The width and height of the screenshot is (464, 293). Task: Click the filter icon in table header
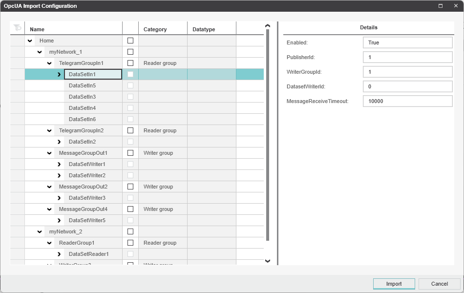coord(18,28)
